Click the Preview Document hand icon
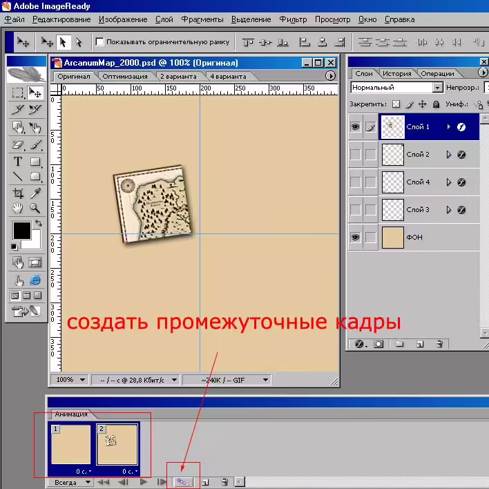This screenshot has width=489, height=489. 18,280
